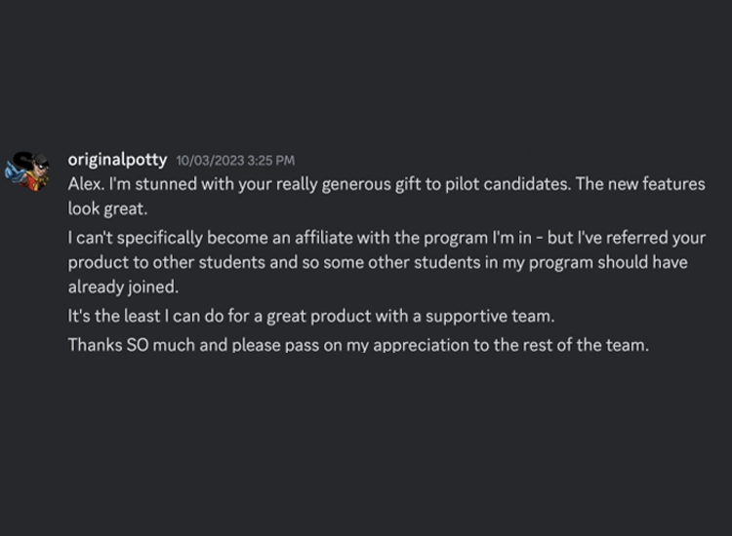Click the words 'rest of the team'
The width and height of the screenshot is (732, 536).
click(x=587, y=345)
